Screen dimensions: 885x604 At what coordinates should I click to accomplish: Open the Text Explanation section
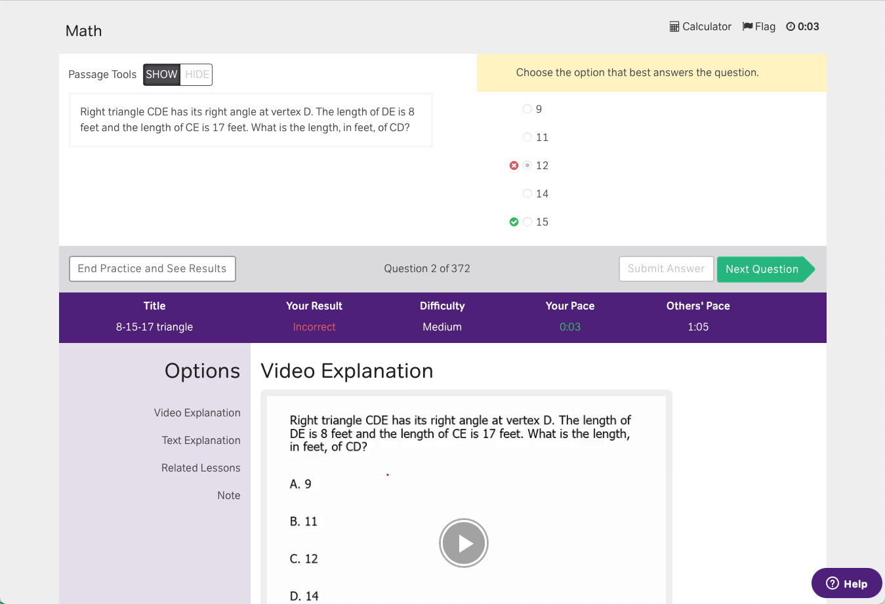coord(201,440)
